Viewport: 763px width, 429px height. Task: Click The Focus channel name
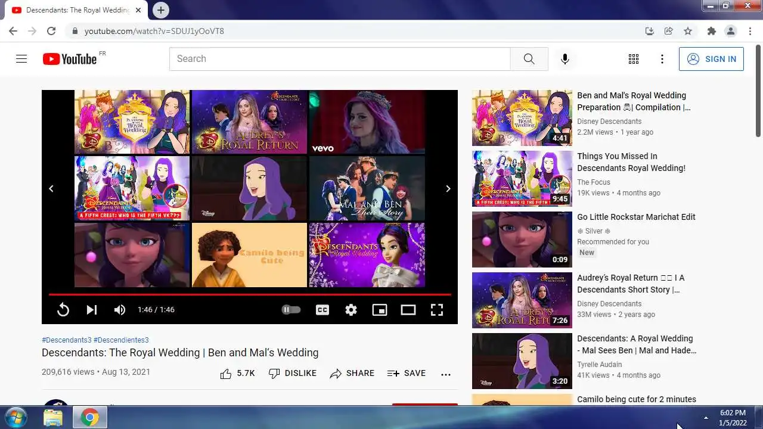tap(594, 182)
